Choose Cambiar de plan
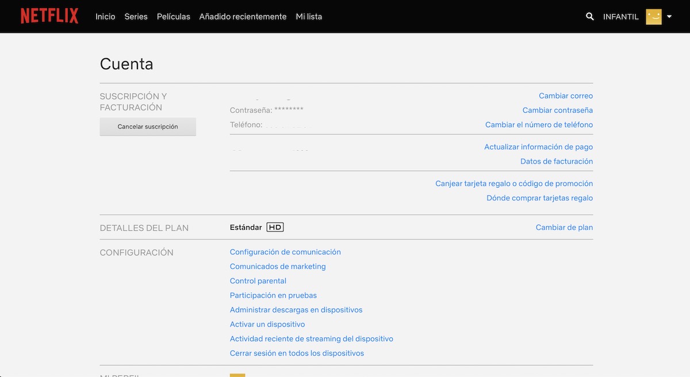The width and height of the screenshot is (690, 377). [563, 227]
